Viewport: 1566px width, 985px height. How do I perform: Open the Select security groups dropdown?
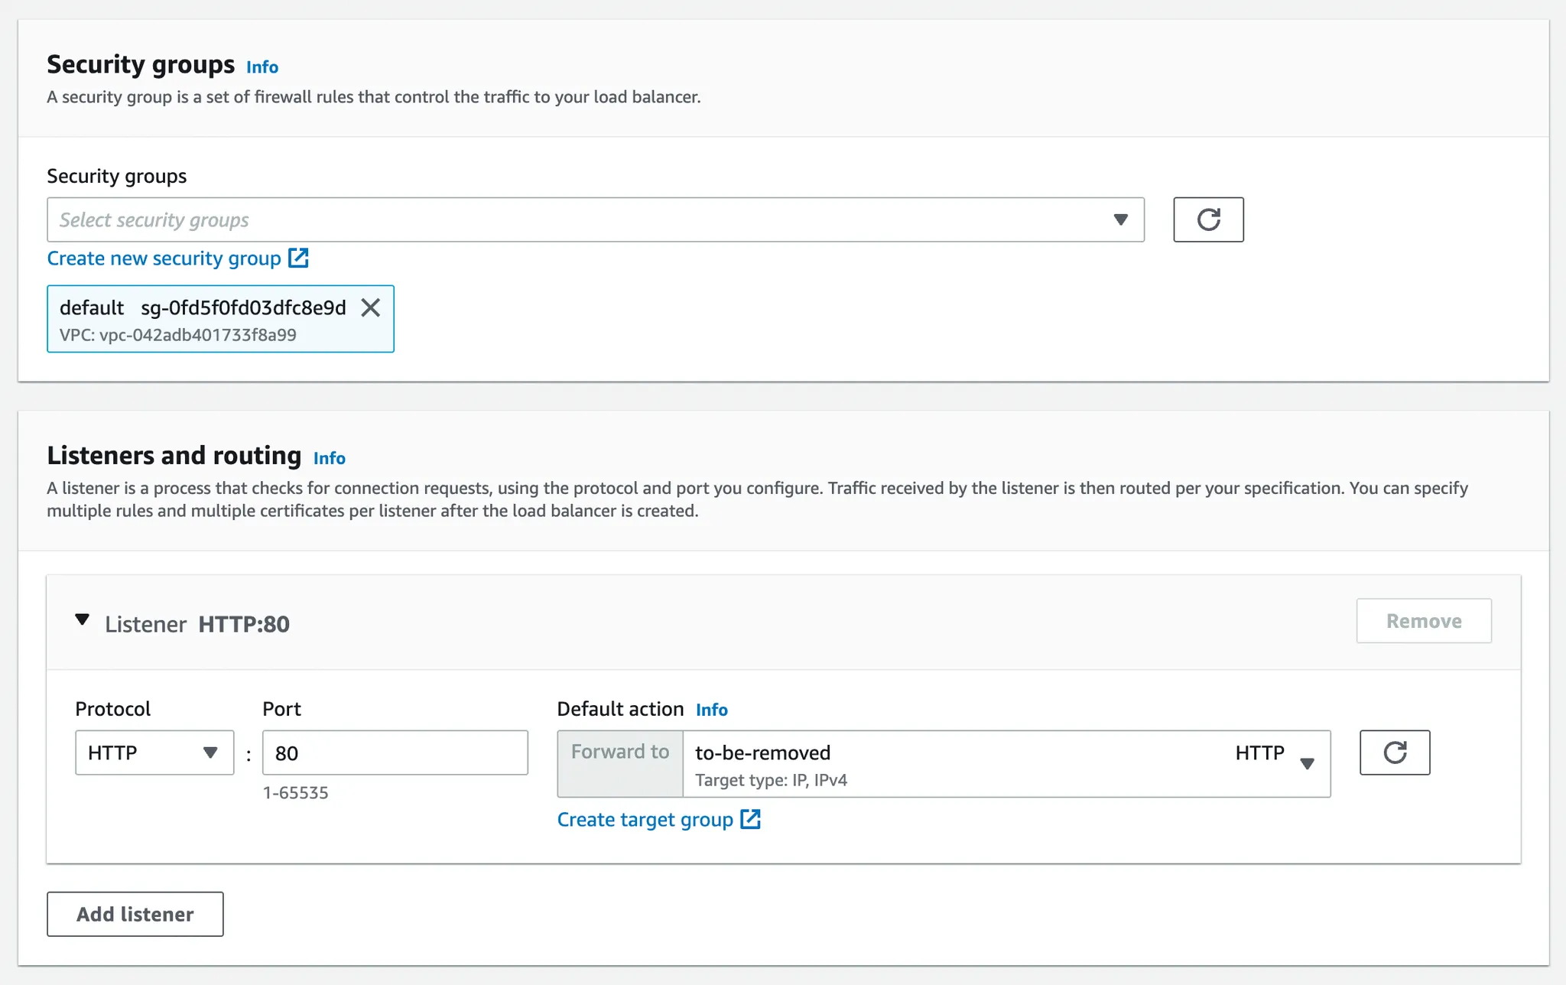tap(1120, 220)
